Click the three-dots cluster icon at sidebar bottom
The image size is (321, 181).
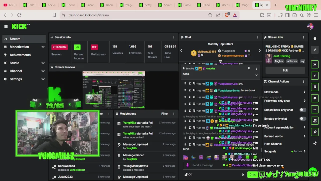tap(315, 143)
